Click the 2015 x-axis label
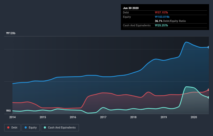This screenshot has width=213, height=136. 43,117
